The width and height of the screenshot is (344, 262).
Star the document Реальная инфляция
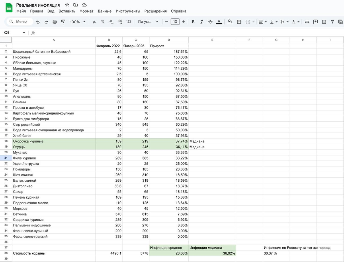pos(67,5)
